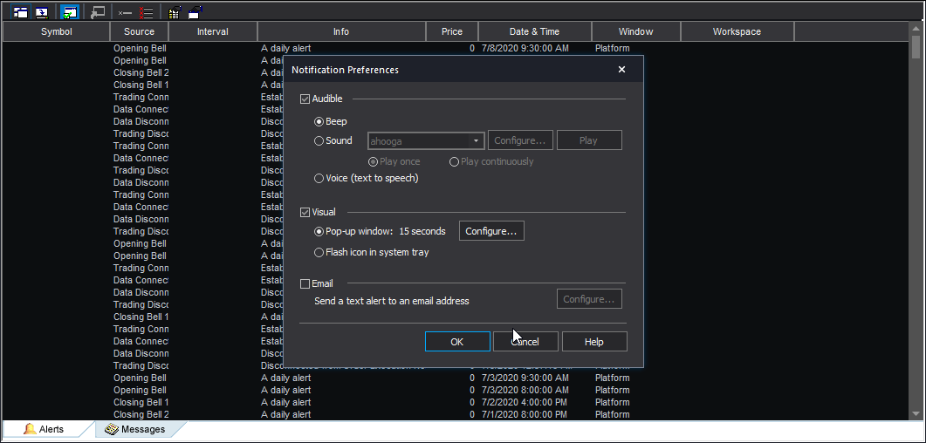This screenshot has width=926, height=443.
Task: Open Help for Notification Preferences
Action: tap(594, 342)
